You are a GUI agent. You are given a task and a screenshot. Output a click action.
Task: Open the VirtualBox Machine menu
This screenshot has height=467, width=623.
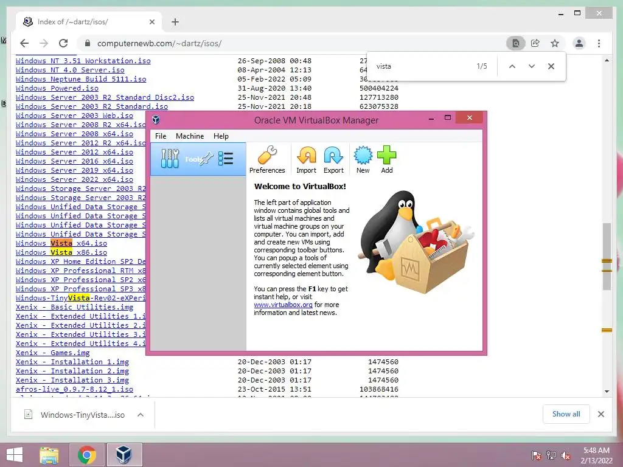tap(190, 136)
